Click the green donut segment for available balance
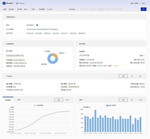Image resolution: width=150 pixels, height=139 pixels. pyautogui.click(x=52, y=55)
